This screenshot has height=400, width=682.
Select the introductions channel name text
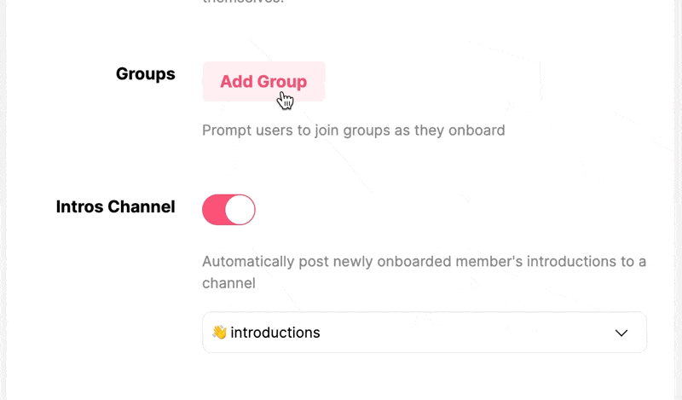tap(275, 333)
